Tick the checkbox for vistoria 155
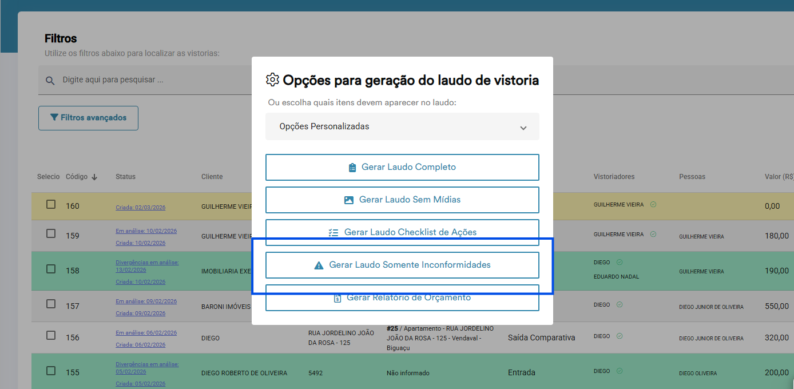 50,370
